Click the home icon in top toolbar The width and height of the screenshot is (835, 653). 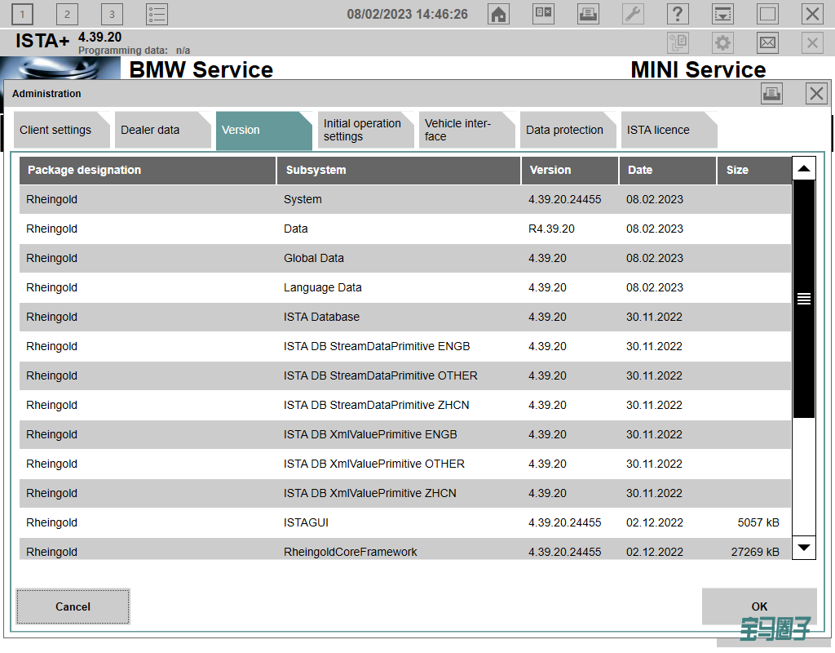[x=499, y=14]
